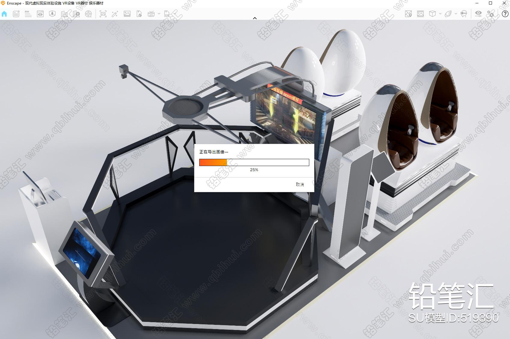Screen dimensions: 510x339
Task: Expand the fly mode wing dropdown arrow
Action: pos(456,14)
